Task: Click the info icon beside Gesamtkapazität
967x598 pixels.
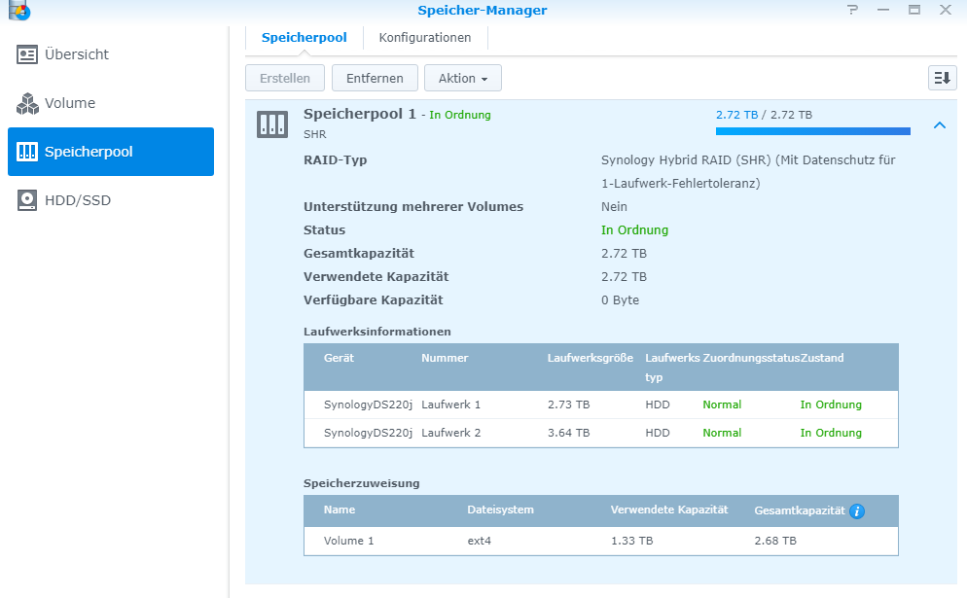Action: coord(857,511)
